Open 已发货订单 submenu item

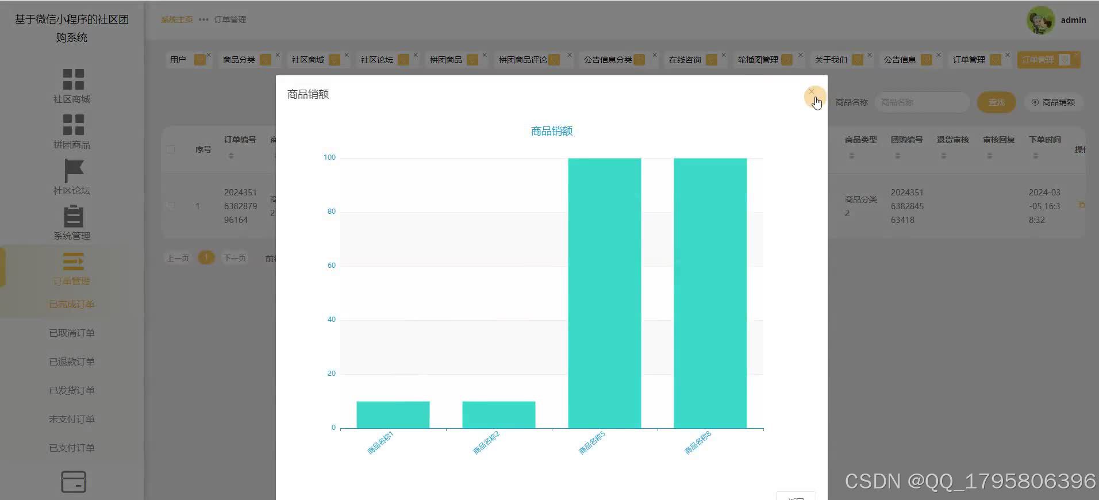coord(72,390)
